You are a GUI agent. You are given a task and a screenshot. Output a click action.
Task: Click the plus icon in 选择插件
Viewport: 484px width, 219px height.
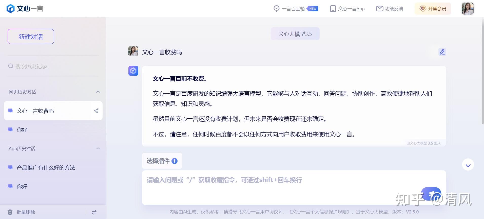pyautogui.click(x=175, y=161)
